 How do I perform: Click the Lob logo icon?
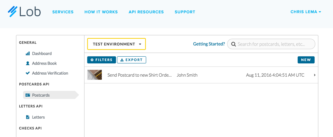coord(13,12)
